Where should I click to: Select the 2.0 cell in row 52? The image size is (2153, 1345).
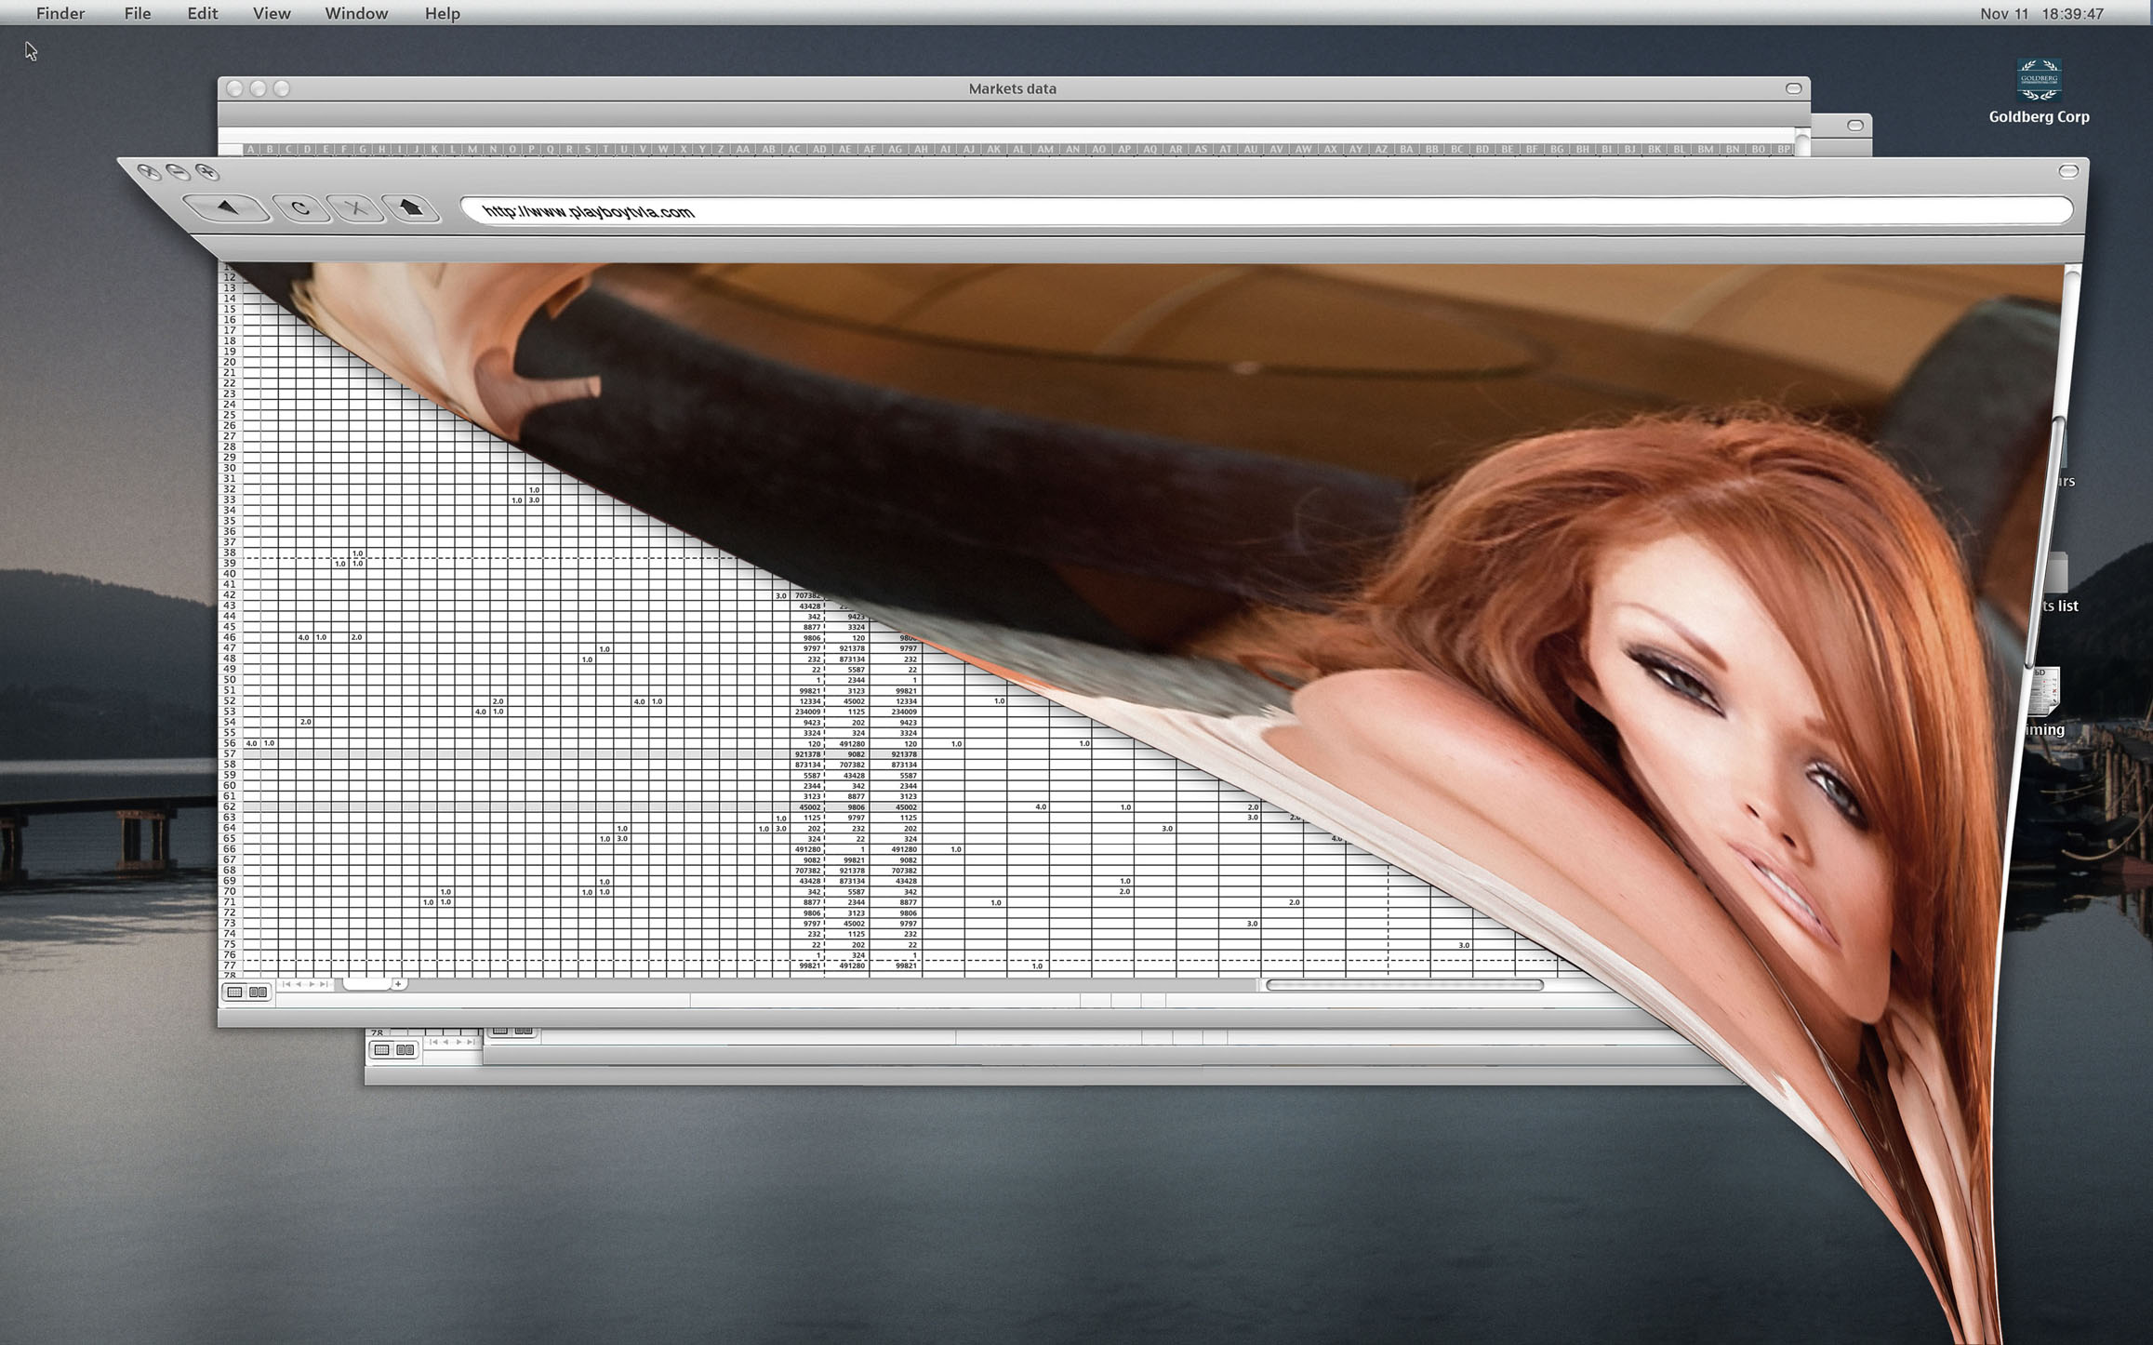tap(498, 701)
